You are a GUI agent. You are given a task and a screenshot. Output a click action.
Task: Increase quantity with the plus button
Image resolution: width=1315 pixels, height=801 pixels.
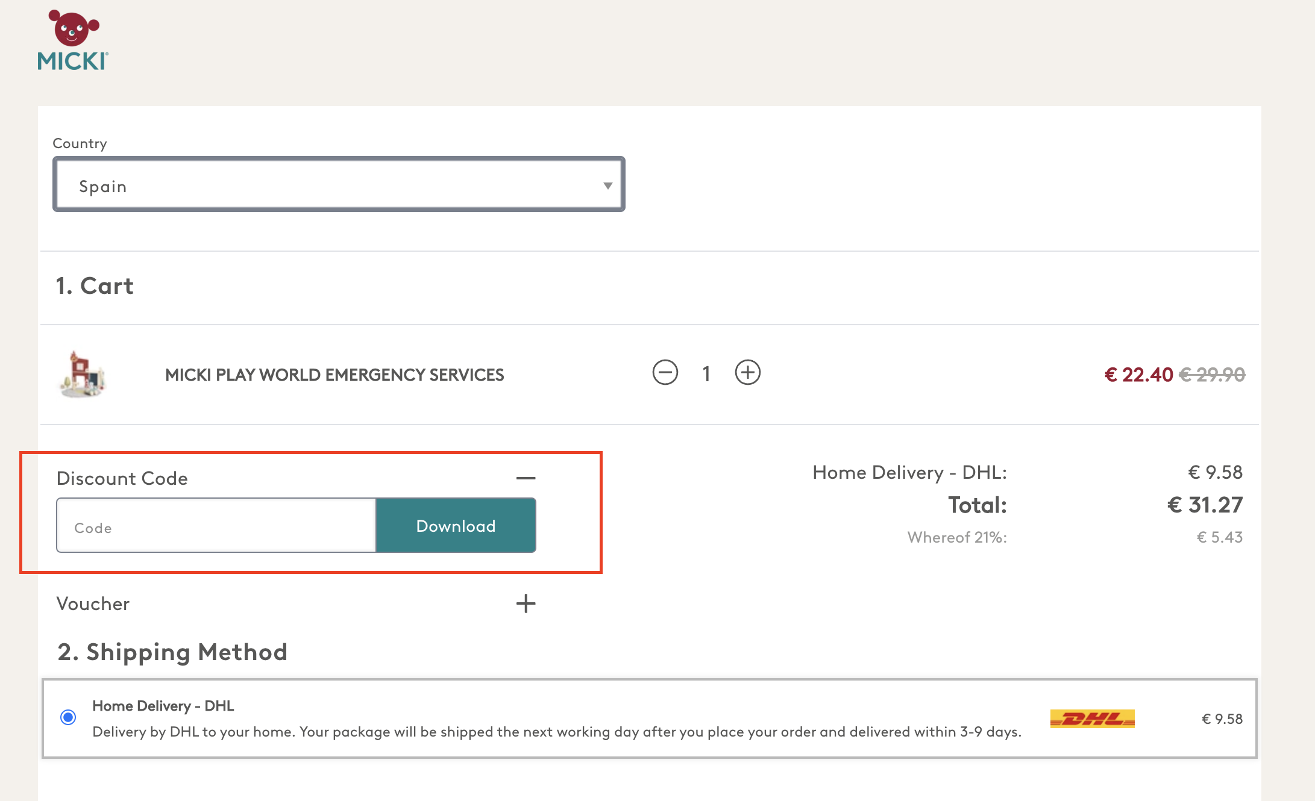748,373
